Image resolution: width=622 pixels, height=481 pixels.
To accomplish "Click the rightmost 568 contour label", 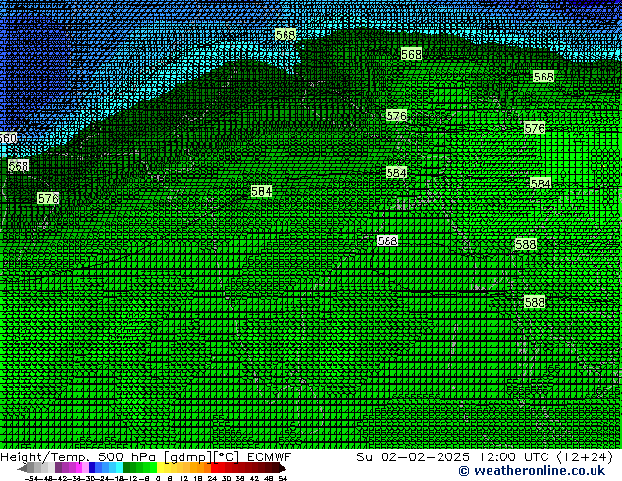I will pyautogui.click(x=544, y=77).
